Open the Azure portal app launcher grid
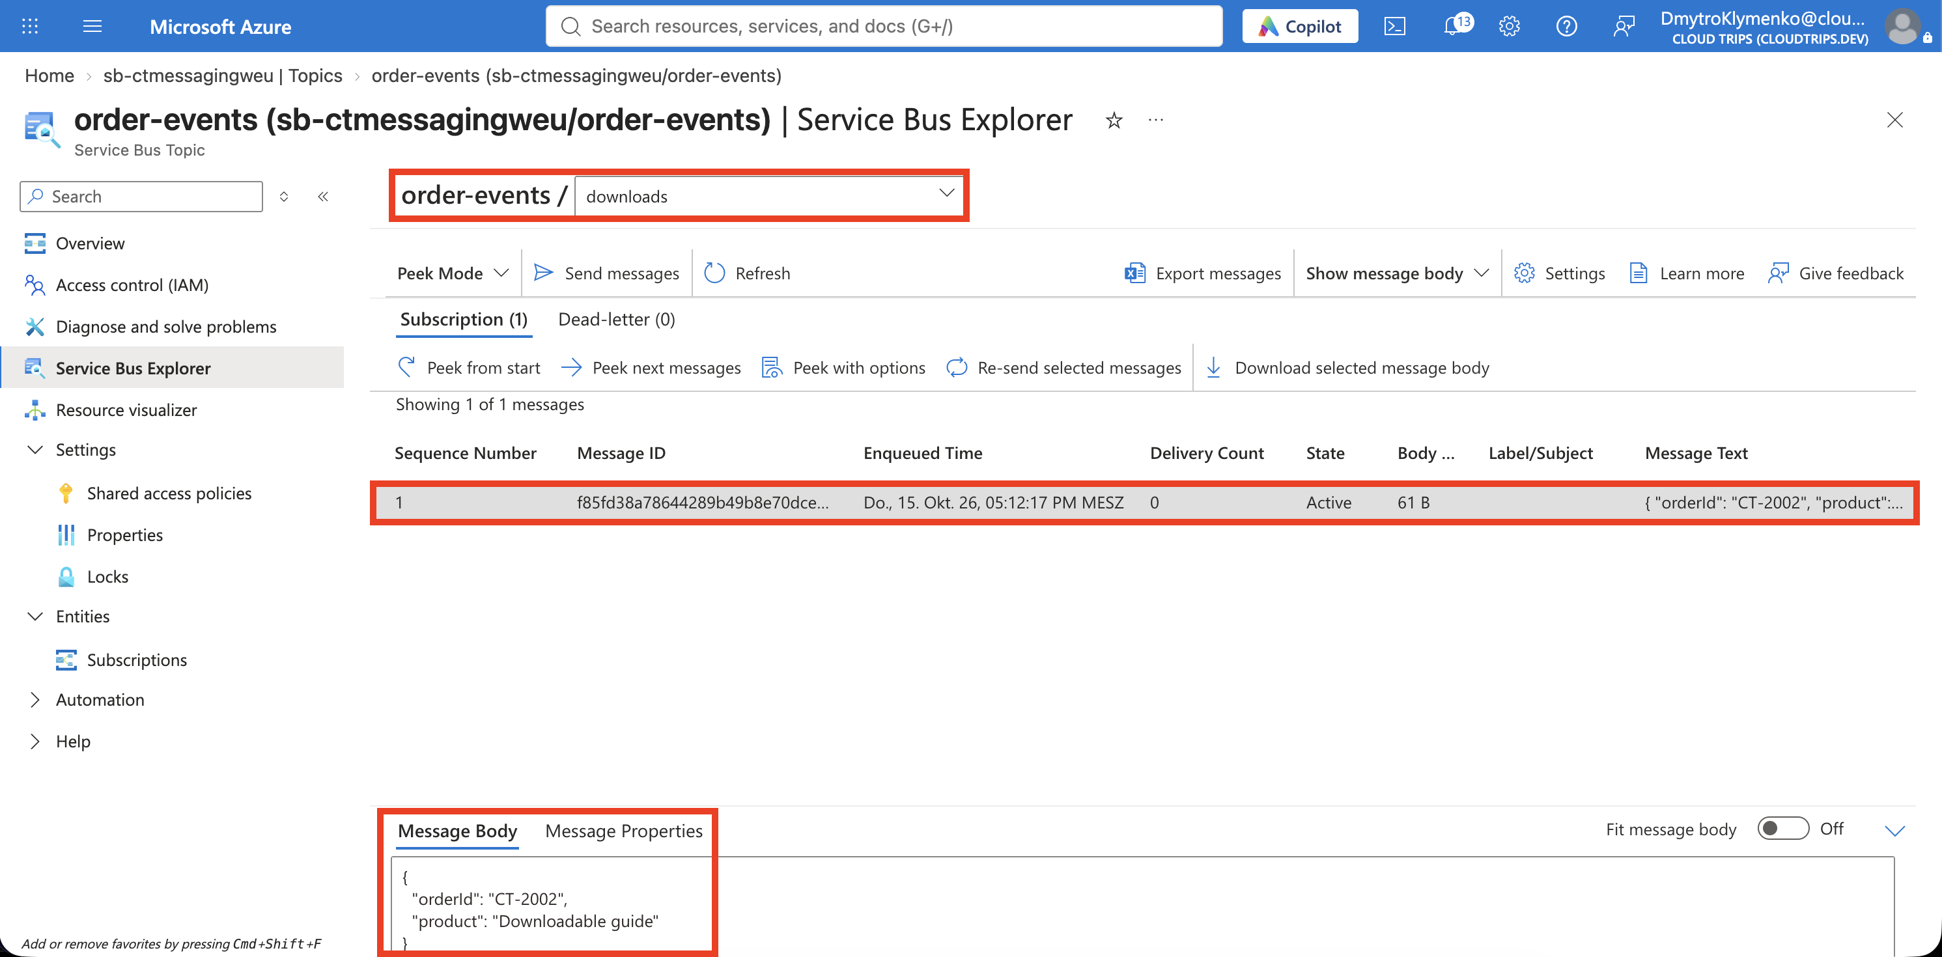Image resolution: width=1942 pixels, height=957 pixels. pos(29,27)
